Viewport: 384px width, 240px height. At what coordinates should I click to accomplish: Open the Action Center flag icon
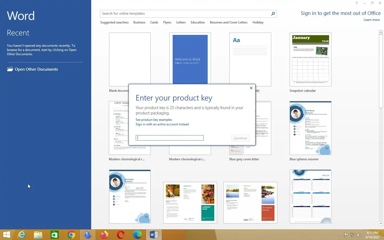pos(346,235)
